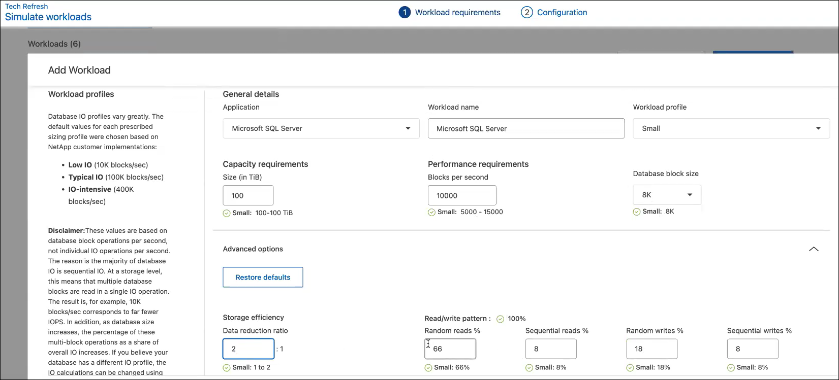Click green check under Random reads field
Image resolution: width=839 pixels, height=380 pixels.
pos(428,367)
